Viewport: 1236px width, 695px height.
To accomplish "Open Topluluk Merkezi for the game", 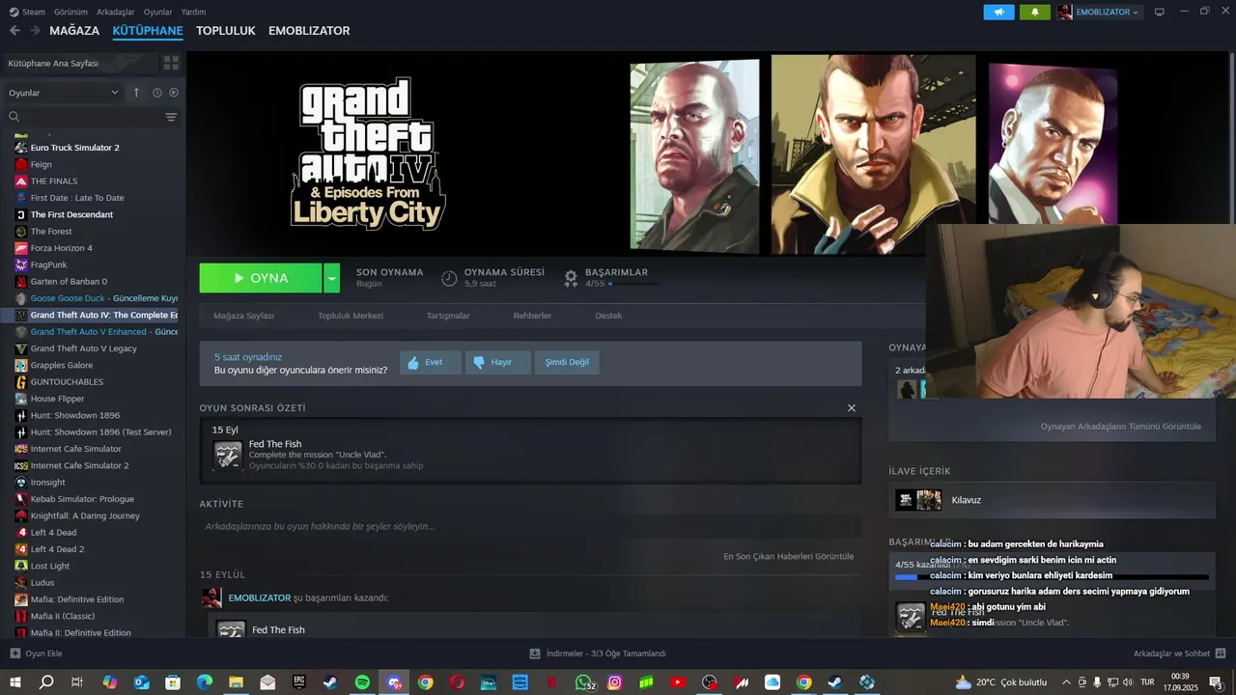I will (351, 316).
